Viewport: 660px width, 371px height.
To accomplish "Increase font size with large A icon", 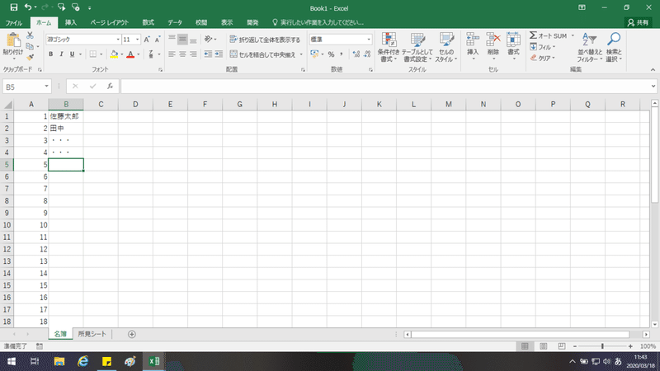I will click(x=147, y=40).
